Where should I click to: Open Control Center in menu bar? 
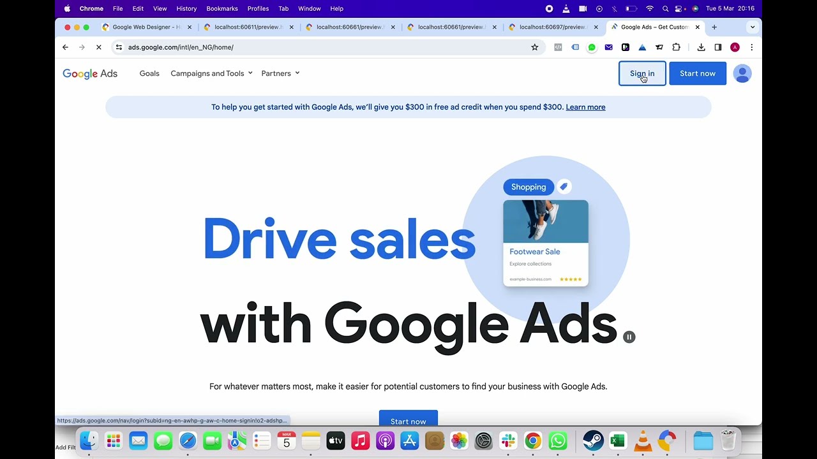[x=680, y=8]
